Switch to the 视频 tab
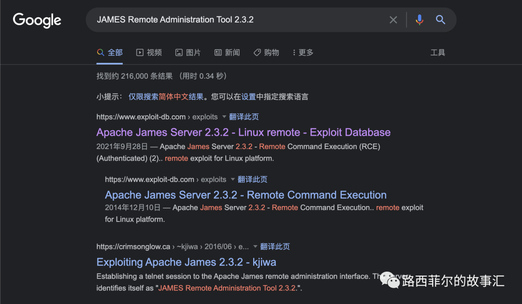 149,53
